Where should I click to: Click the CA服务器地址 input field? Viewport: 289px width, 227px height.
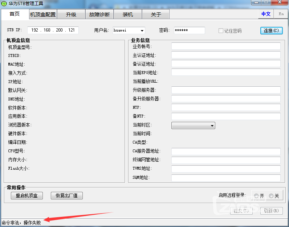click(226, 152)
